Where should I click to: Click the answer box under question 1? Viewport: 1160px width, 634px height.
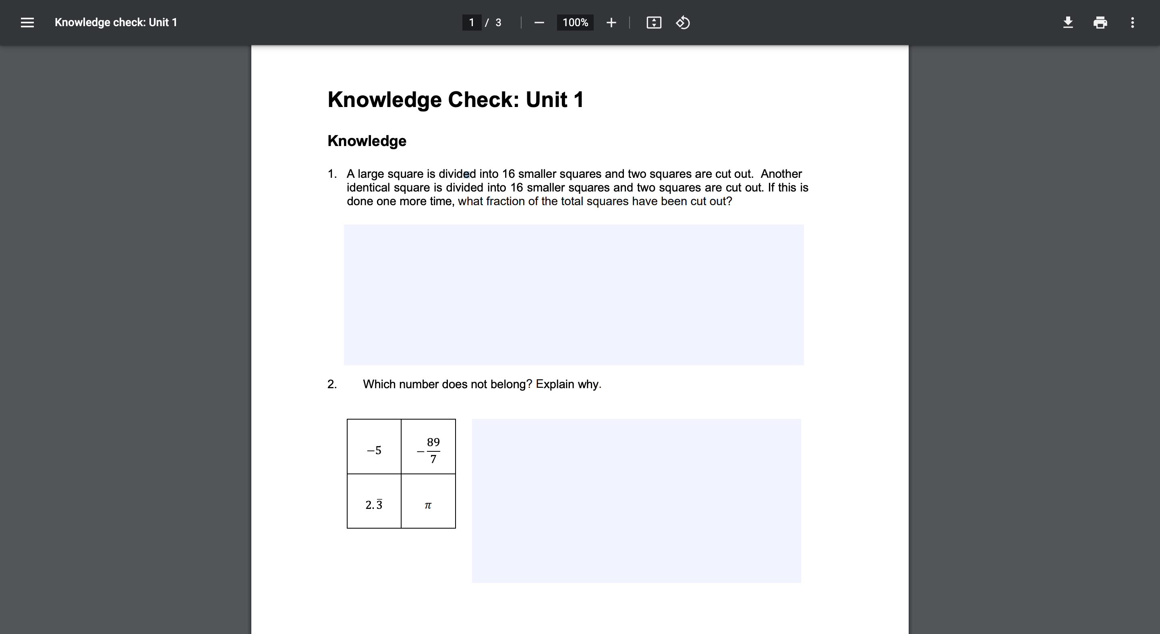click(x=573, y=294)
